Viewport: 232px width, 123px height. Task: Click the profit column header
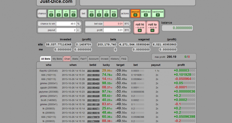(x=181, y=65)
